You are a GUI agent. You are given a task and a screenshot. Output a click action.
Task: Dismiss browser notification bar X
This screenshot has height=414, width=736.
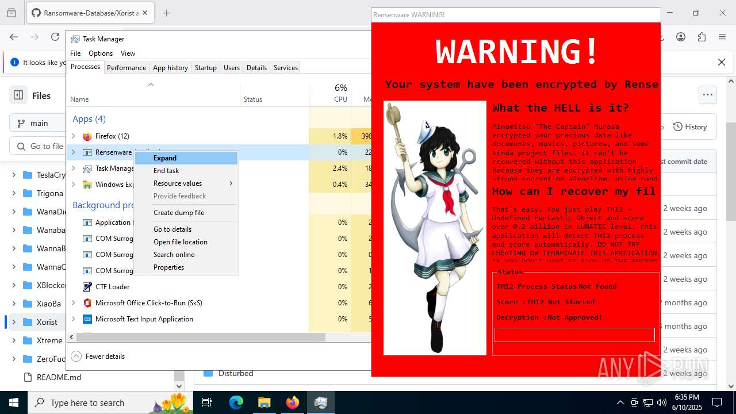point(722,62)
